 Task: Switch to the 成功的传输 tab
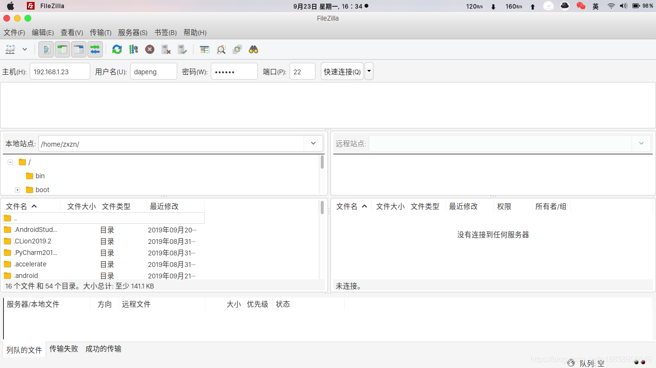pyautogui.click(x=103, y=349)
